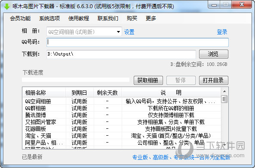Click the 打开目录 button
This screenshot has height=168, width=255.
[x=214, y=80]
